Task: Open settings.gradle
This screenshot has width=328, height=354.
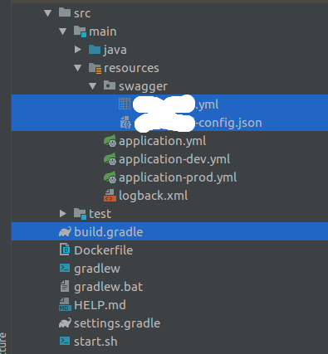Action: coord(117,324)
